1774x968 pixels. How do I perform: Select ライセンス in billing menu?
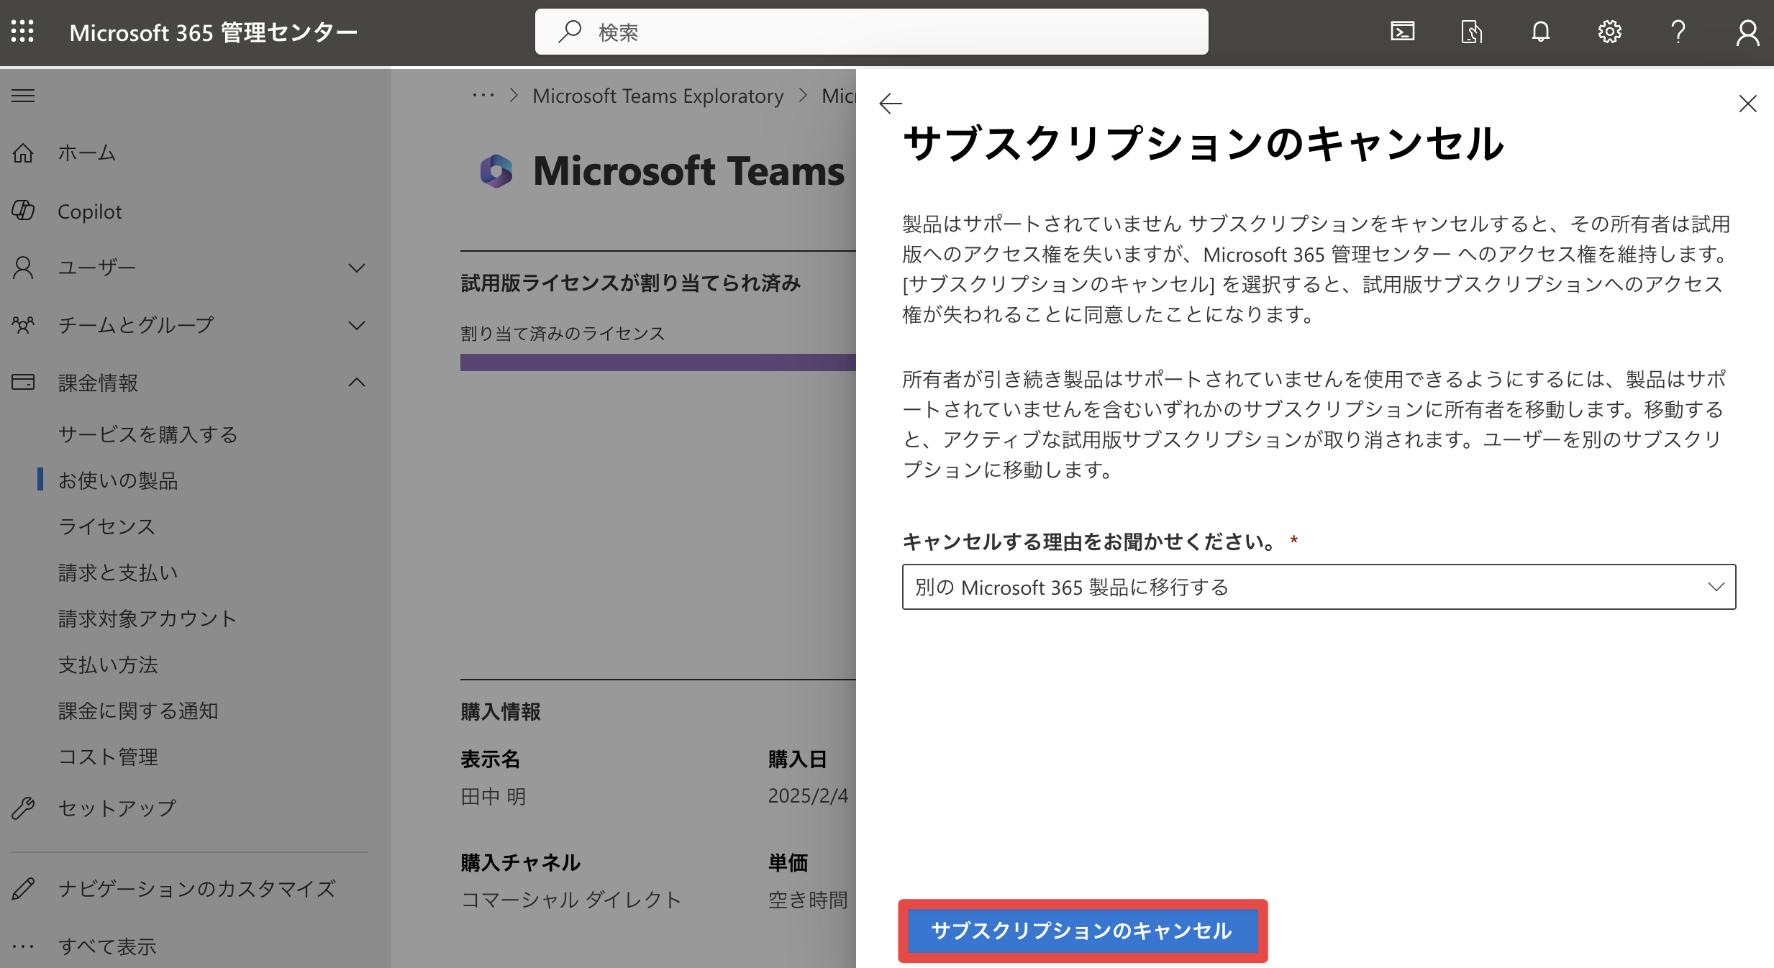pyautogui.click(x=107, y=526)
